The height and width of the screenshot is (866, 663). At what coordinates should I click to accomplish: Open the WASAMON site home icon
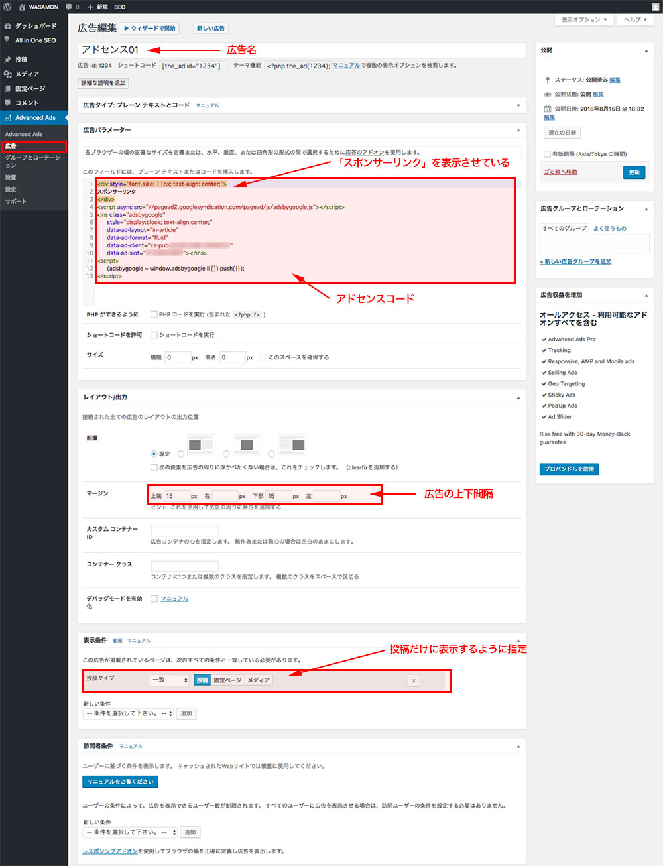click(x=22, y=7)
